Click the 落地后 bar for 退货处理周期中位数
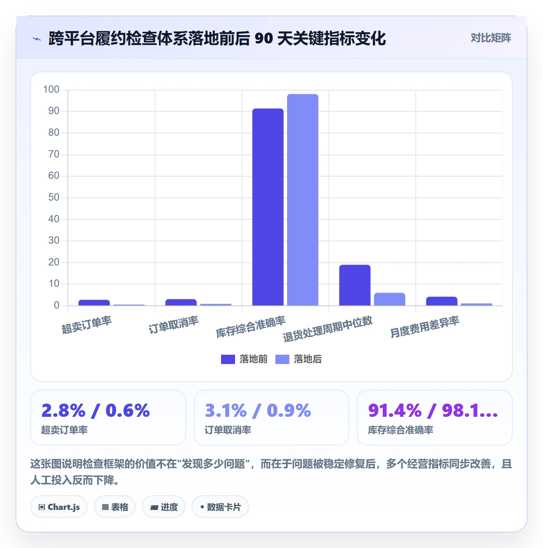Screen dimensions: 543x548 click(x=389, y=299)
